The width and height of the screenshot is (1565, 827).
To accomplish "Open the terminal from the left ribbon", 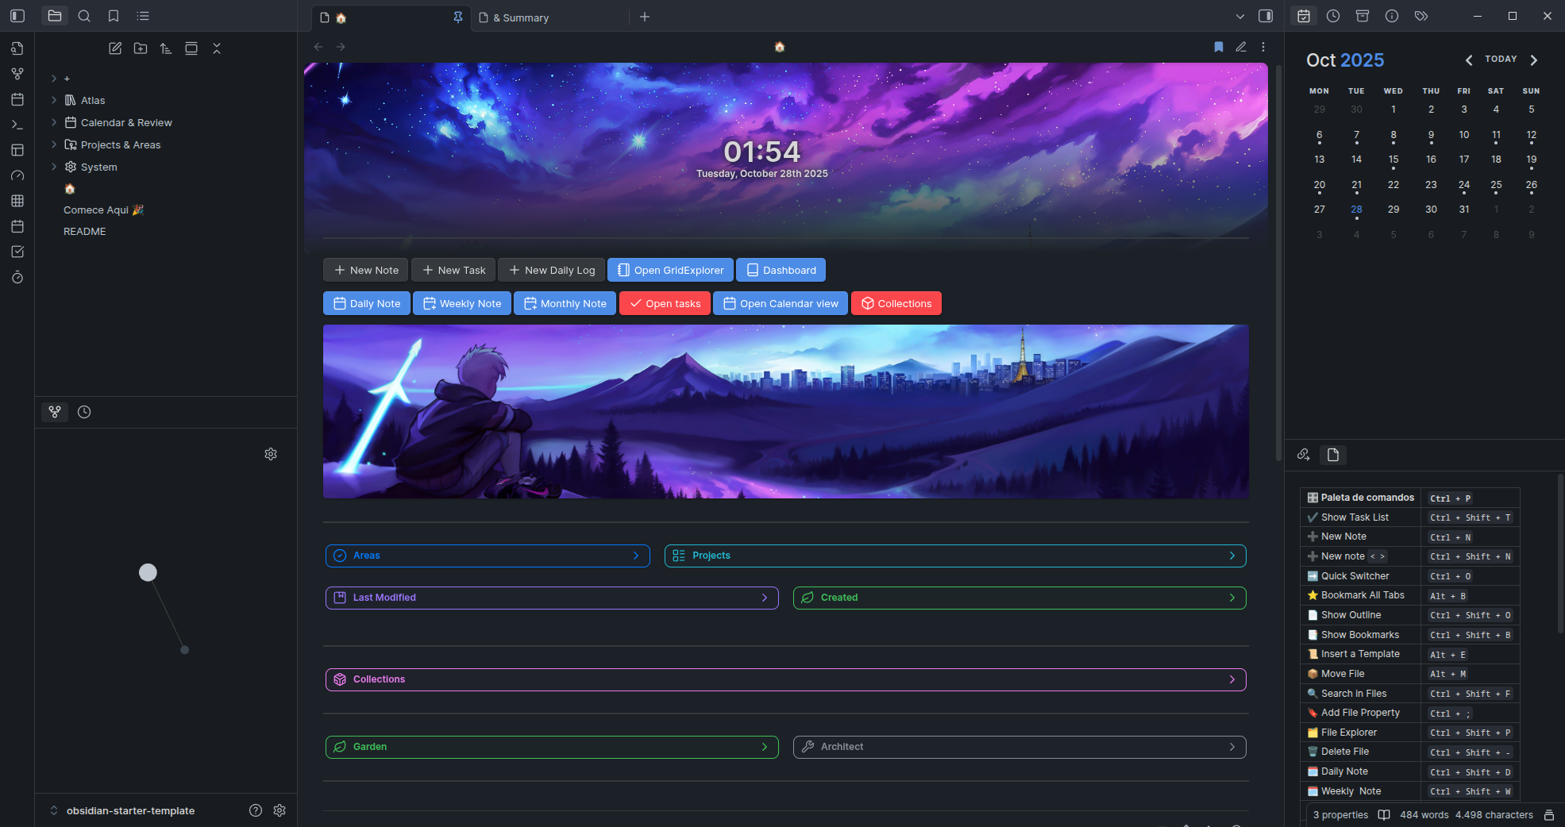I will (x=17, y=125).
